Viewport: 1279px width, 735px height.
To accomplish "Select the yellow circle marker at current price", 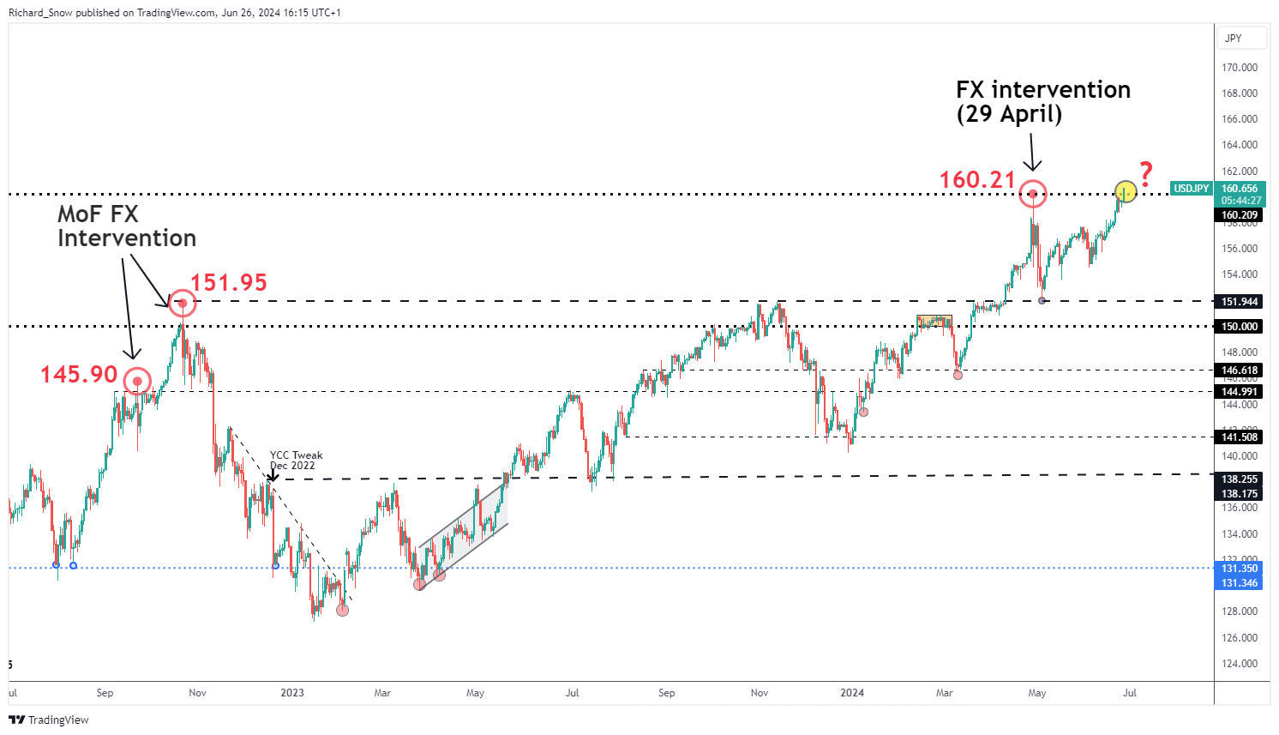I will click(1126, 191).
